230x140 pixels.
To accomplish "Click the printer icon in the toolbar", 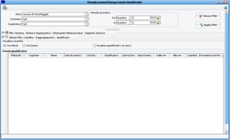I will (5, 8).
